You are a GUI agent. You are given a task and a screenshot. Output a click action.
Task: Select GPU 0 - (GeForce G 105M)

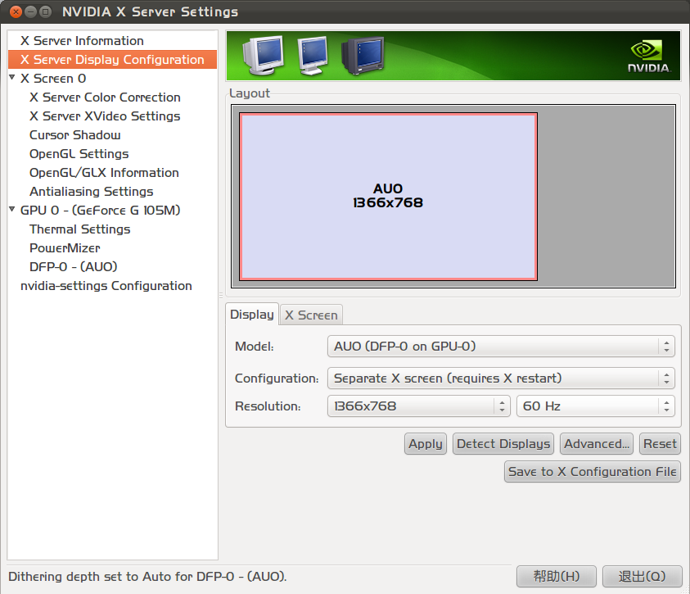coord(101,211)
